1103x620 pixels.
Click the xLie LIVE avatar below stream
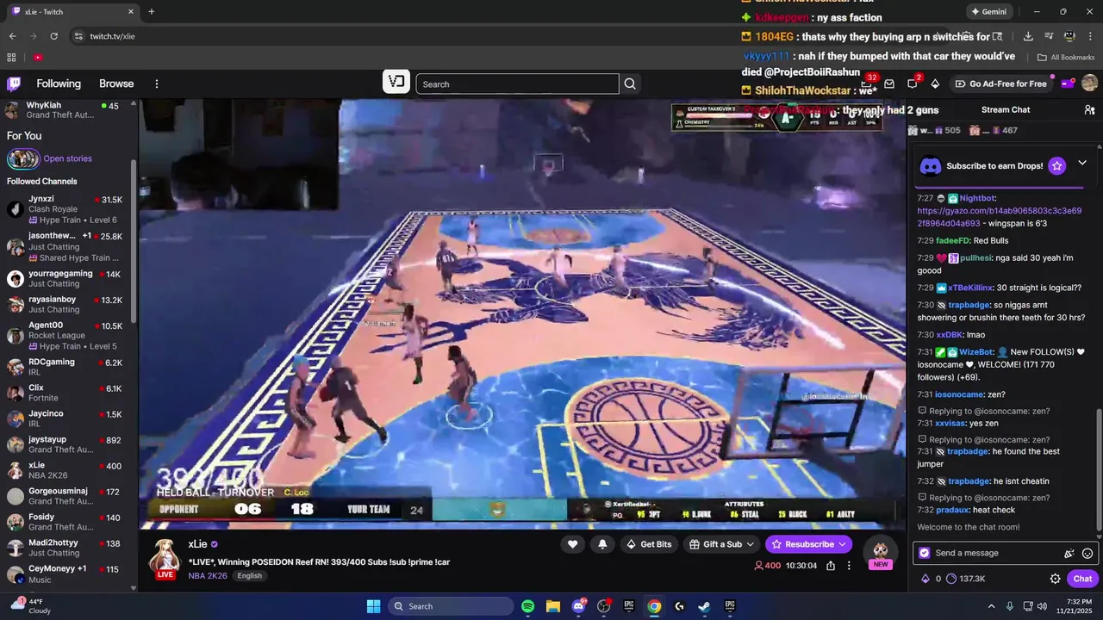[165, 558]
